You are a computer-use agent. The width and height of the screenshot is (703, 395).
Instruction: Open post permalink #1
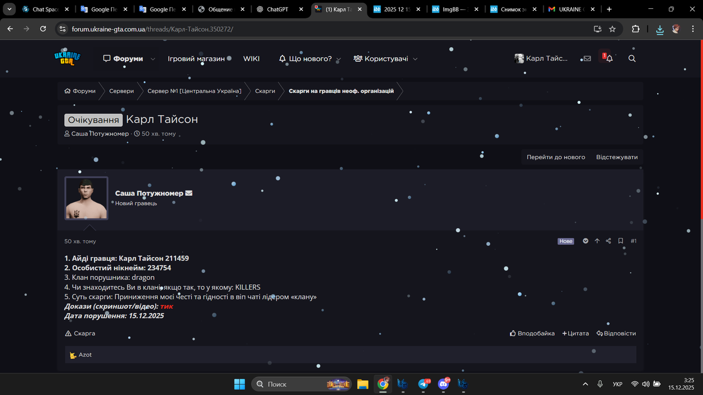(633, 241)
